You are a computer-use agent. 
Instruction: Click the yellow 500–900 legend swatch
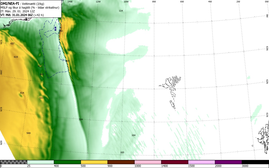pyautogui.click(x=94, y=162)
